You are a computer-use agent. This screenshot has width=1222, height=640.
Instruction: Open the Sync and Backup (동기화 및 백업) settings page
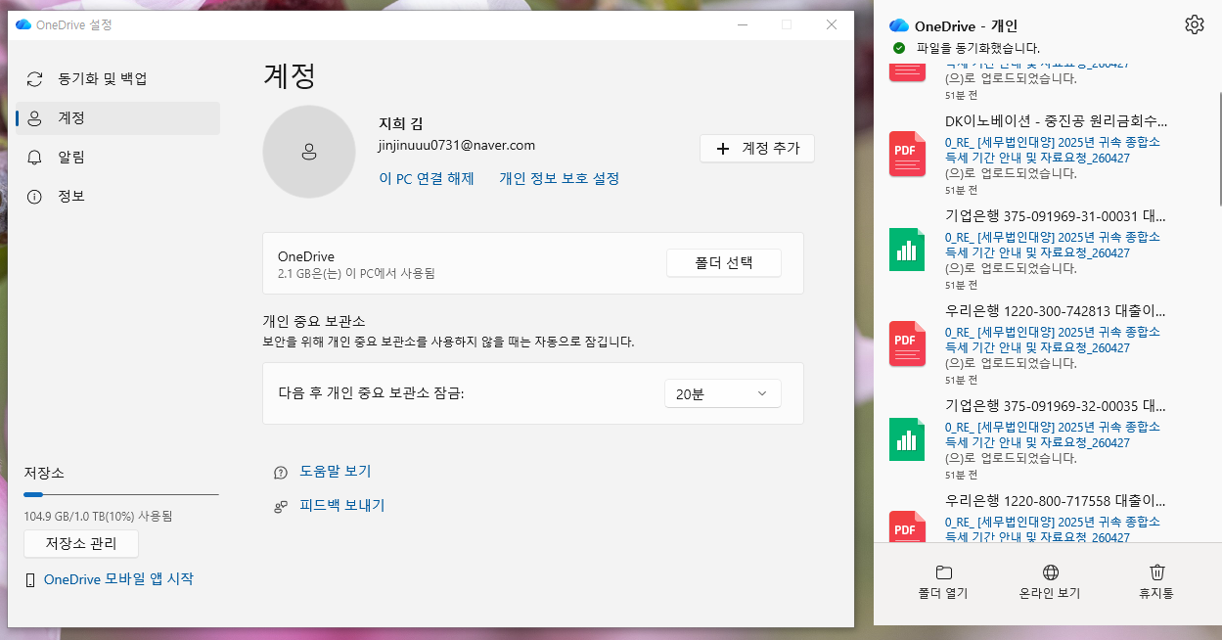[117, 78]
